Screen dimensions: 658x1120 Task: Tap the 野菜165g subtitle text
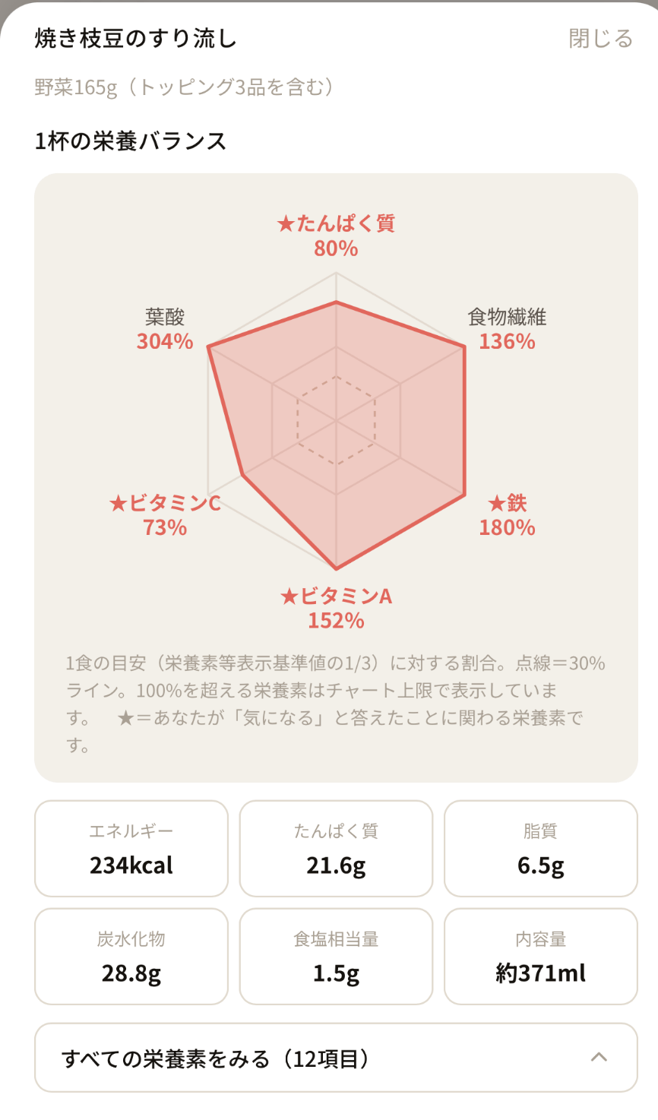[185, 87]
